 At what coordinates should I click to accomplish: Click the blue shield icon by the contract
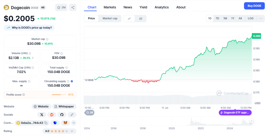coord(55,123)
